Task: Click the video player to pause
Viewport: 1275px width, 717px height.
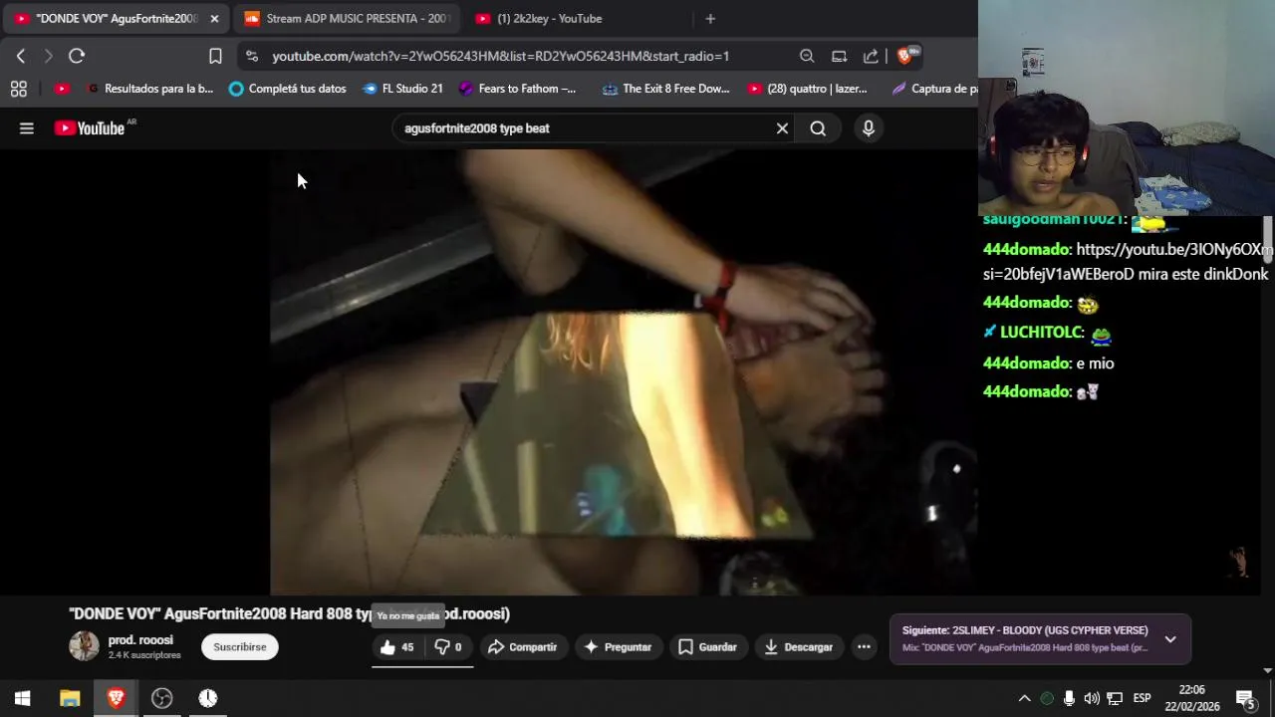Action: click(x=623, y=371)
